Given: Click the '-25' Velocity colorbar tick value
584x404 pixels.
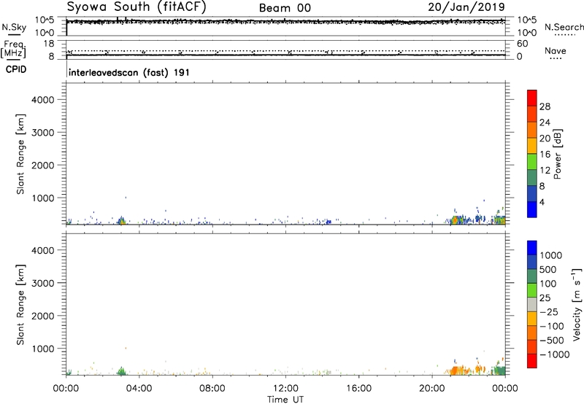Looking at the screenshot, I should tap(549, 311).
